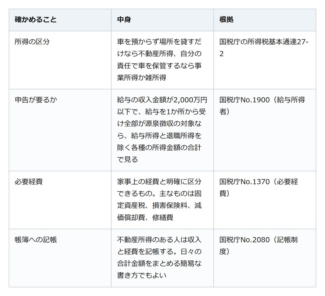Click the header cell '確かめること'
The width and height of the screenshot is (325, 296).
coord(60,20)
